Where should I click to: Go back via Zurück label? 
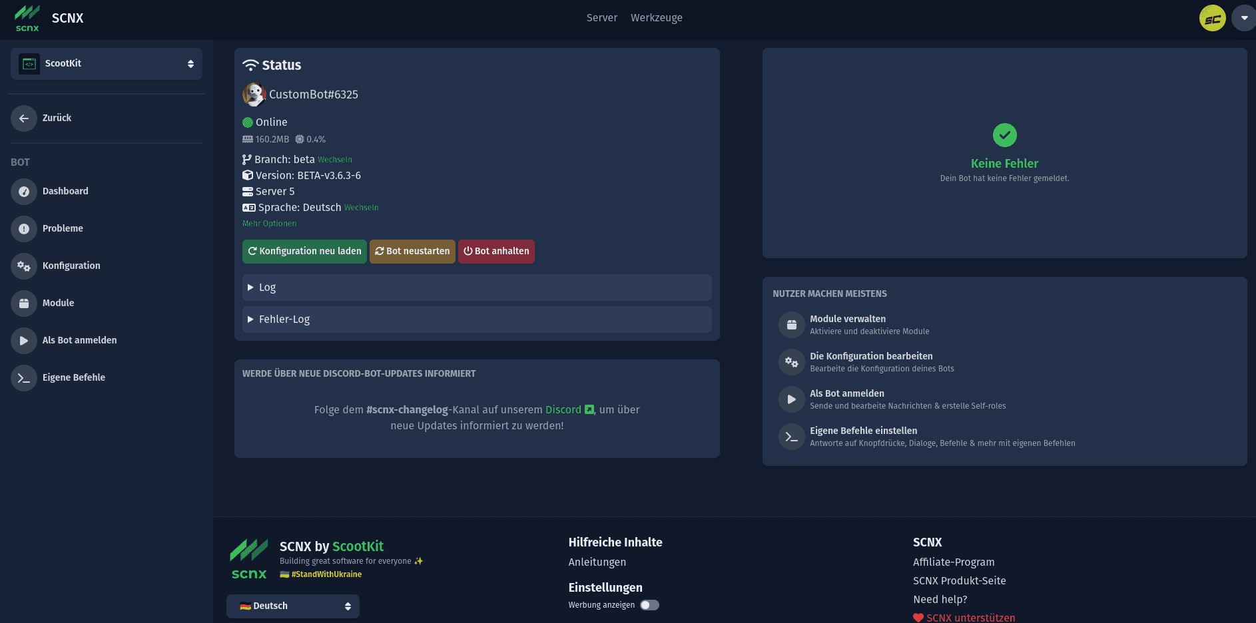pos(57,118)
